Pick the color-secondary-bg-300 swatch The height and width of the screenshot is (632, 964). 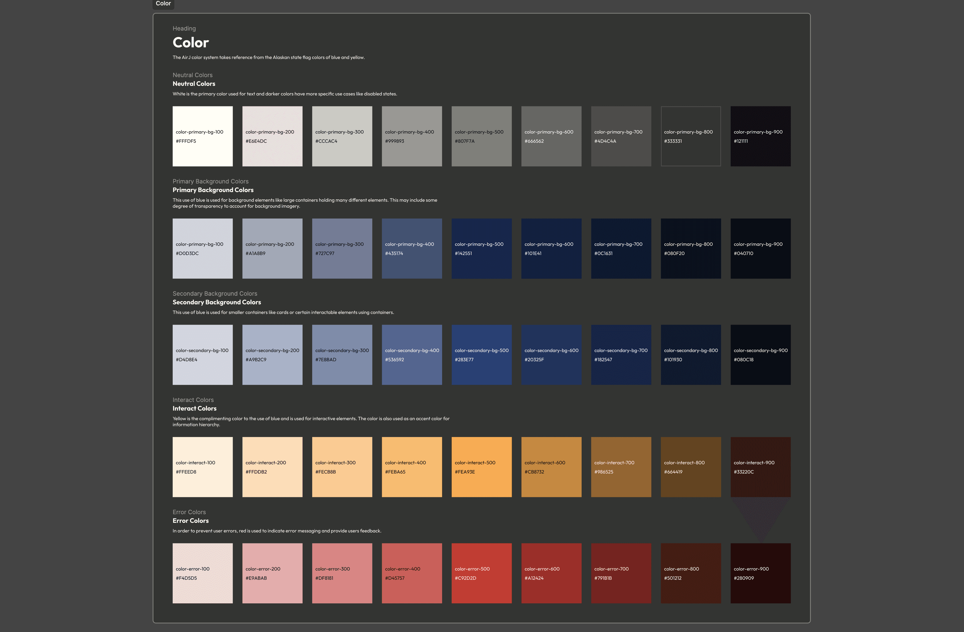click(x=342, y=355)
